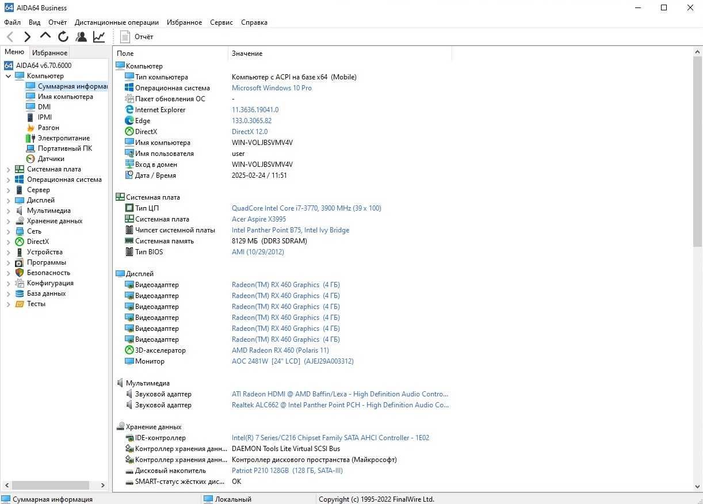
Task: Go back with the left arrow toolbar icon
Action: [x=10, y=37]
